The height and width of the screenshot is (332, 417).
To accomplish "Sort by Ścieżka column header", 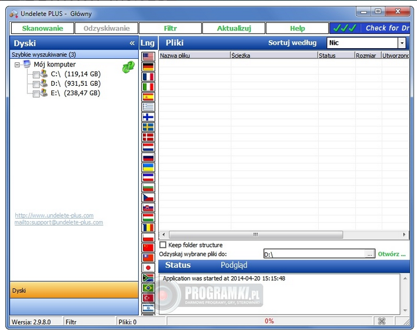I will coord(274,55).
